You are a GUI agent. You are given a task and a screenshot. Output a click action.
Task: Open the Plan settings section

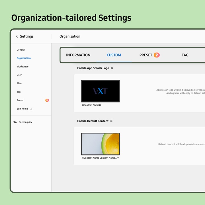point(19,83)
